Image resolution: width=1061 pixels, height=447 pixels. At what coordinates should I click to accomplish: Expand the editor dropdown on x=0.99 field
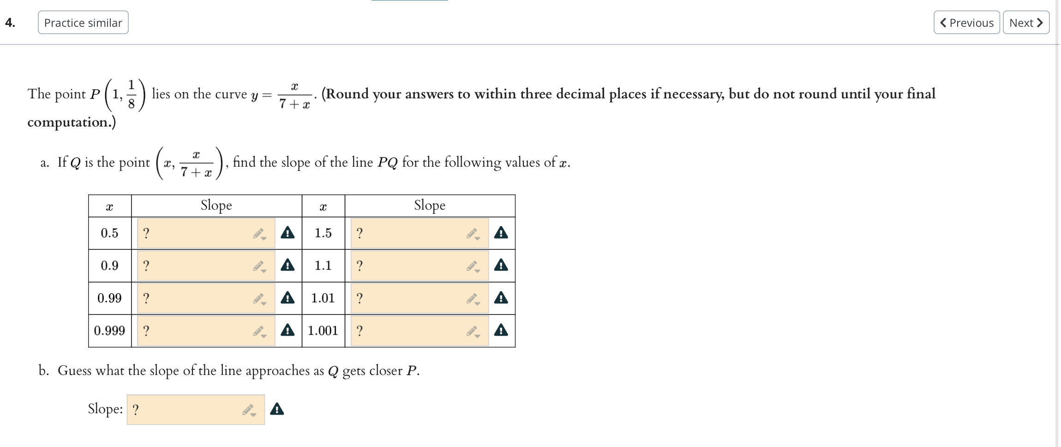tap(263, 303)
